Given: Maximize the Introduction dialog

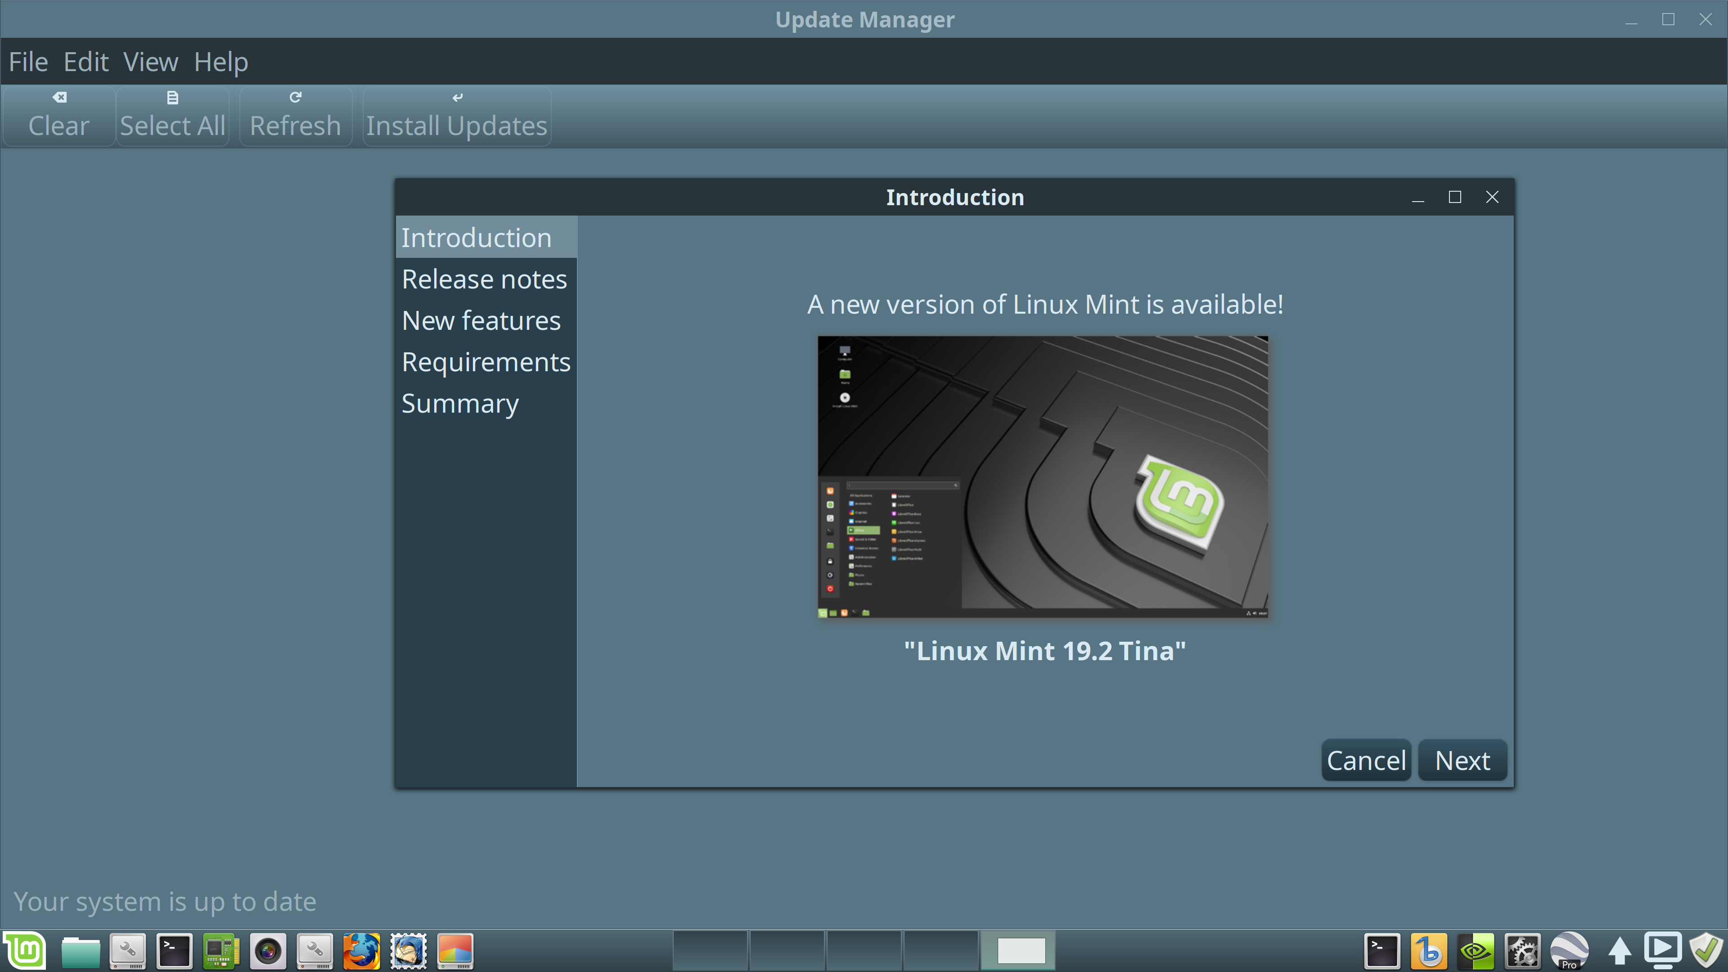Looking at the screenshot, I should point(1455,197).
